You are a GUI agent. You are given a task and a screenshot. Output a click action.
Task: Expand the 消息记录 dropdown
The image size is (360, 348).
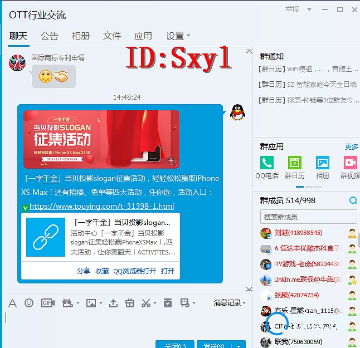[x=230, y=303]
